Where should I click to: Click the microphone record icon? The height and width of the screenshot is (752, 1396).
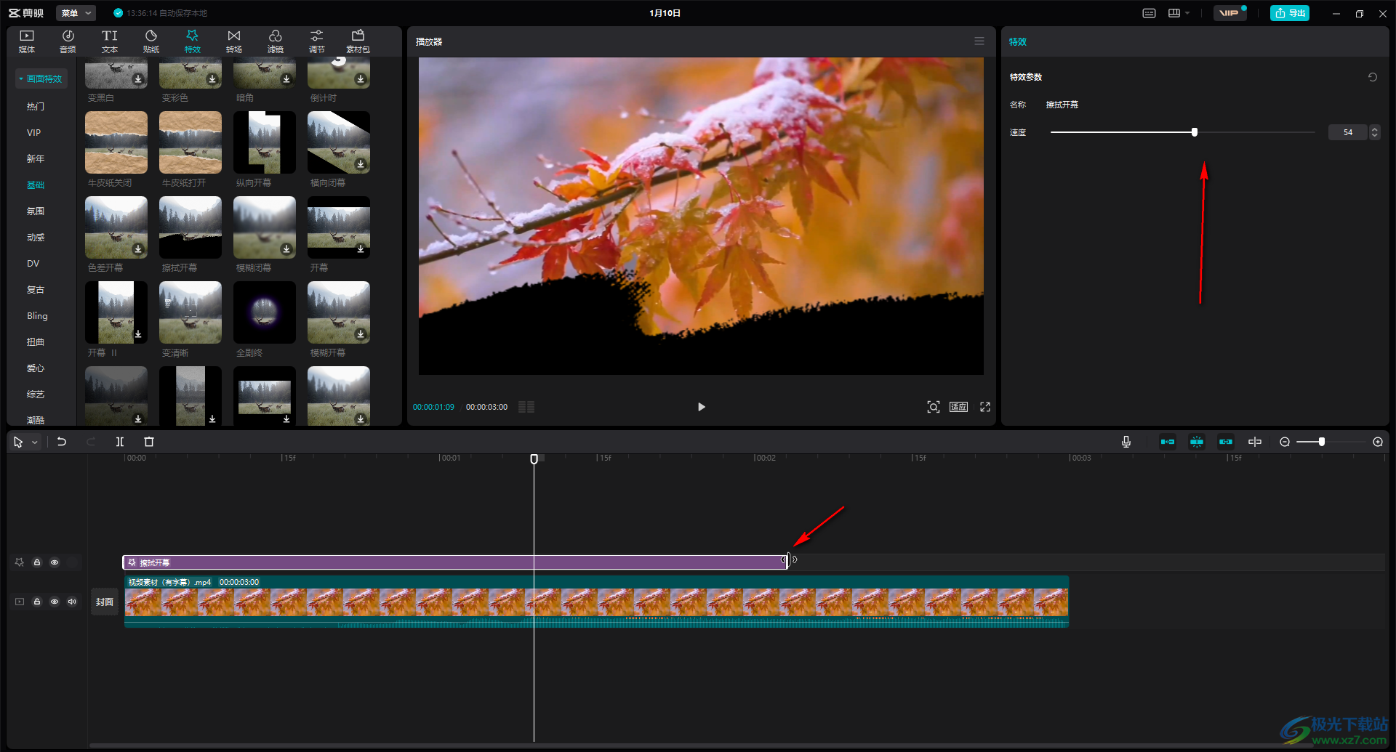pos(1126,442)
